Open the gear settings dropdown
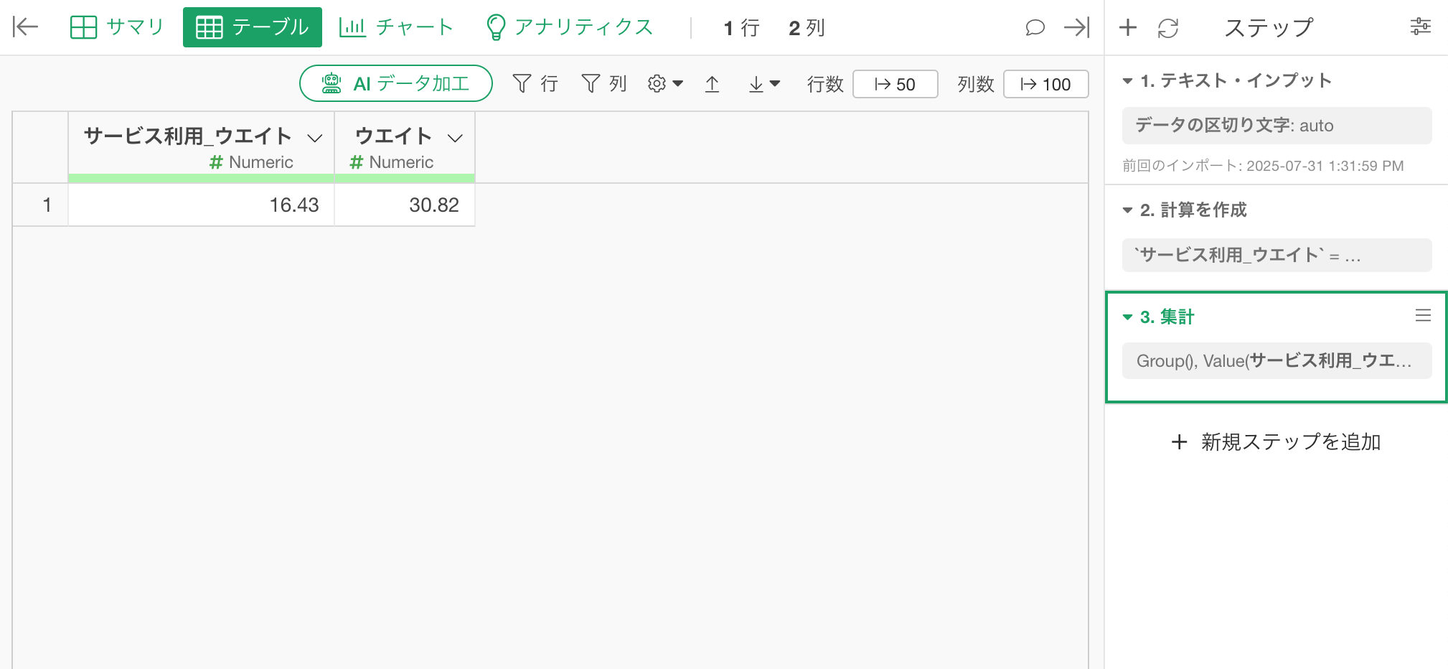Screen dimensions: 1448x669 [x=665, y=84]
